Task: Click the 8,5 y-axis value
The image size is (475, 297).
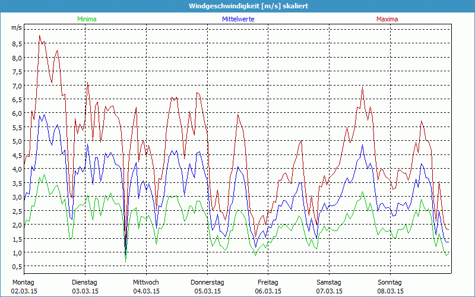Action: click(17, 44)
